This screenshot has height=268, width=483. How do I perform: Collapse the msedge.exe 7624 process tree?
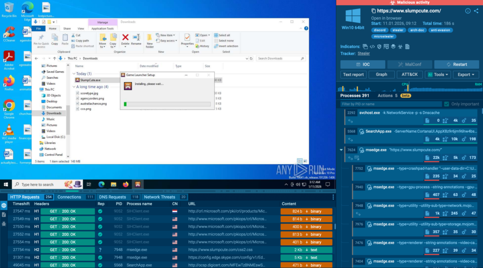click(341, 150)
